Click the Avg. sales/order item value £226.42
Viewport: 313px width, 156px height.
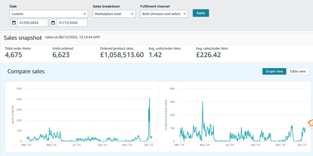pyautogui.click(x=208, y=55)
